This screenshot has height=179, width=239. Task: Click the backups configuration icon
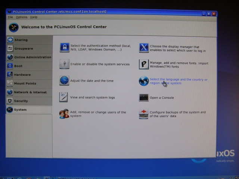144,114
